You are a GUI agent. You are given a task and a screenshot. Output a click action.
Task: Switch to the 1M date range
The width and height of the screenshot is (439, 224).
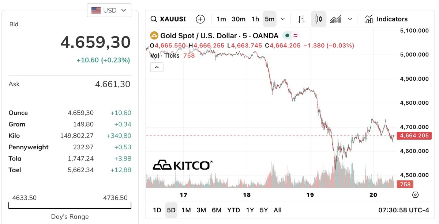tap(186, 210)
